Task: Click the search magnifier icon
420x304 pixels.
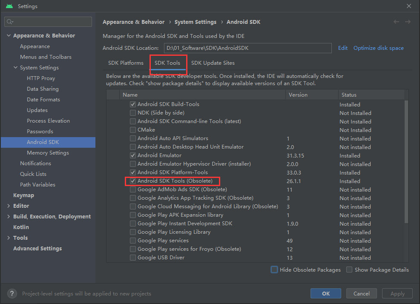Action: tap(10, 22)
